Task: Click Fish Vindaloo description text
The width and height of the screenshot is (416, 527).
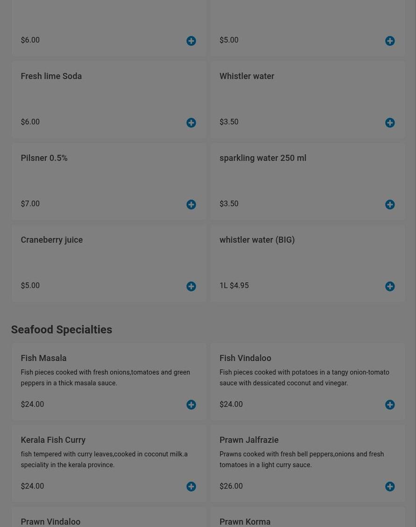Action: pos(304,377)
